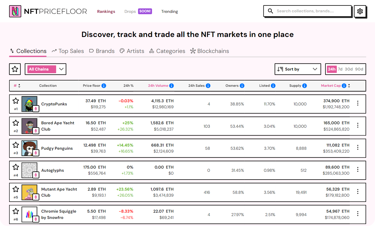This screenshot has width=375, height=226.
Task: Click the Pudgy Penguins thumbnail
Action: tap(29, 148)
